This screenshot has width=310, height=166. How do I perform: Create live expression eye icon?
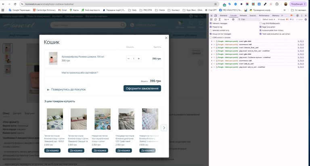click(x=233, y=20)
